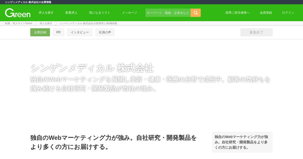Switch to the PR tab
Viewport: 303px width, 159px height.
pos(58,32)
